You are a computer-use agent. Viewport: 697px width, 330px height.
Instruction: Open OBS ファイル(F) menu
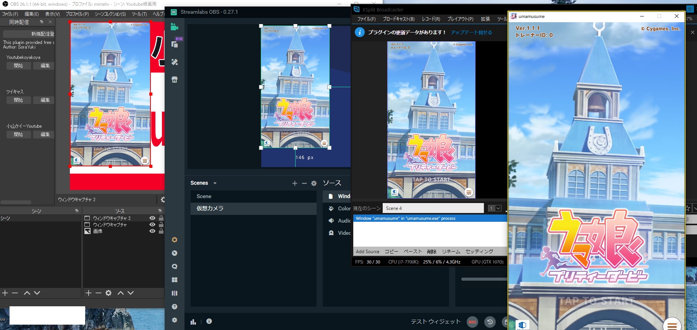10,14
